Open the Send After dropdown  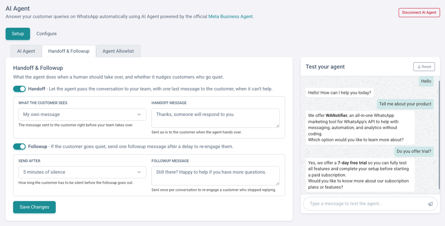(x=82, y=172)
